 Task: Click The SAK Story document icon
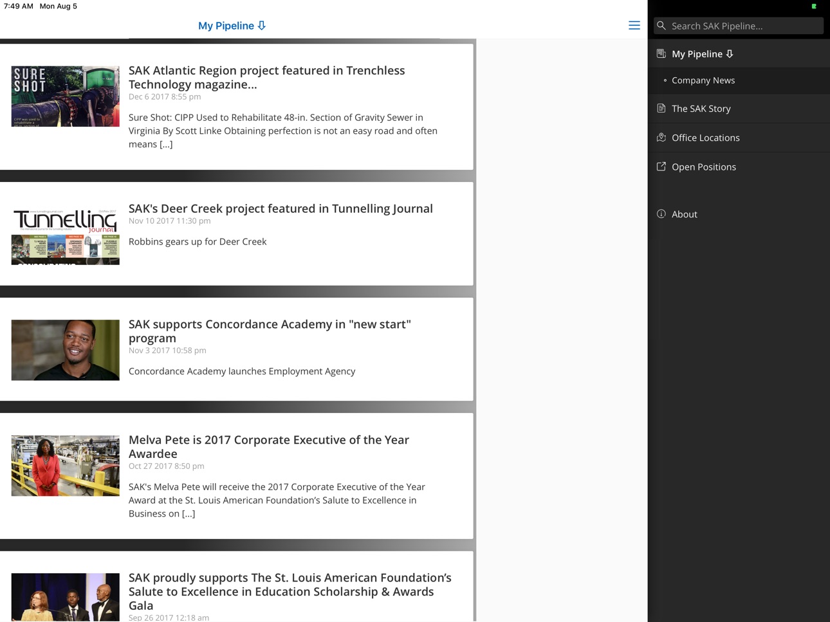click(x=661, y=108)
